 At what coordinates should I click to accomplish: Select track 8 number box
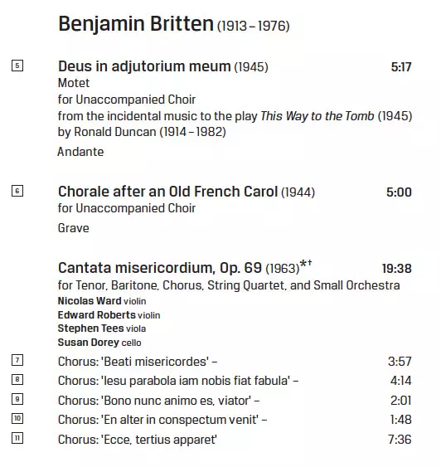point(17,379)
